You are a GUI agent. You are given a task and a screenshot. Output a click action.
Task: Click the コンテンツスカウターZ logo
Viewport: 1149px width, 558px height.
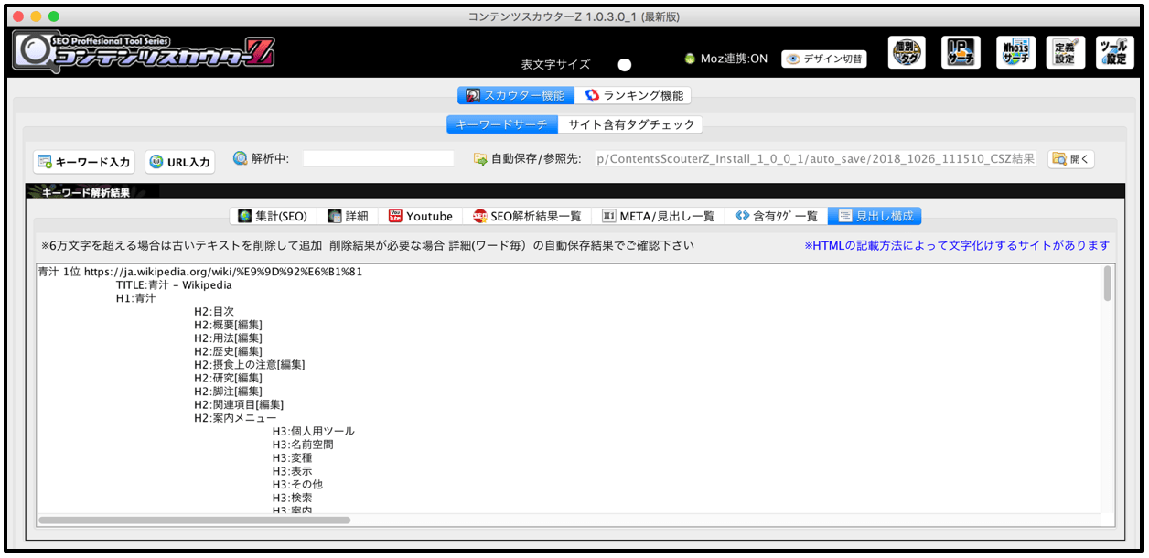(144, 51)
